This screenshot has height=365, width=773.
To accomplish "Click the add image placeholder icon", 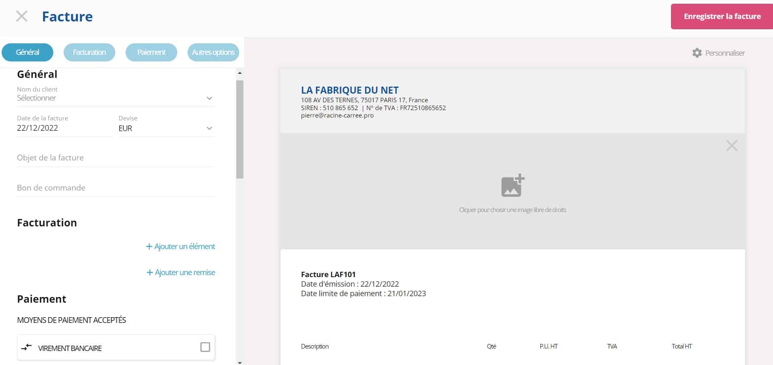I will (512, 186).
